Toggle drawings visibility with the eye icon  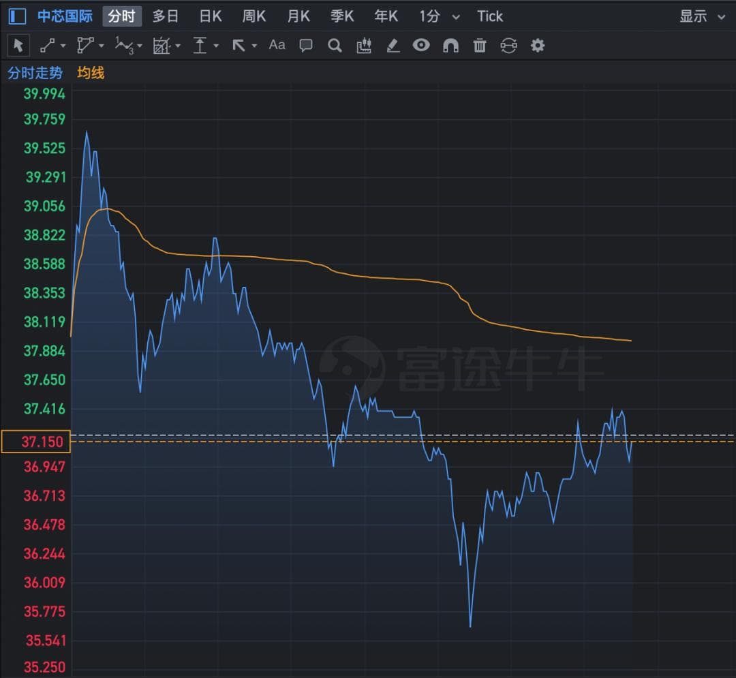point(421,46)
